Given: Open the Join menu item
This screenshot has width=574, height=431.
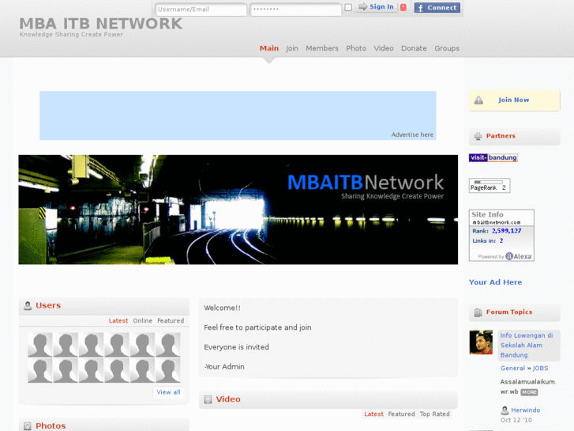Looking at the screenshot, I should [292, 48].
